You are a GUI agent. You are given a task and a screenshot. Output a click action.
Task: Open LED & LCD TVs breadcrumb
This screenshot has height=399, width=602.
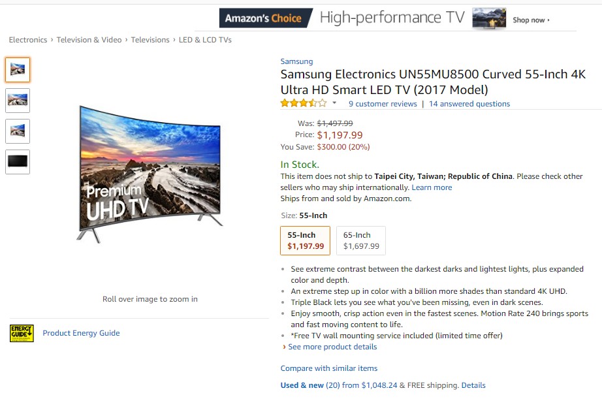pyautogui.click(x=205, y=40)
